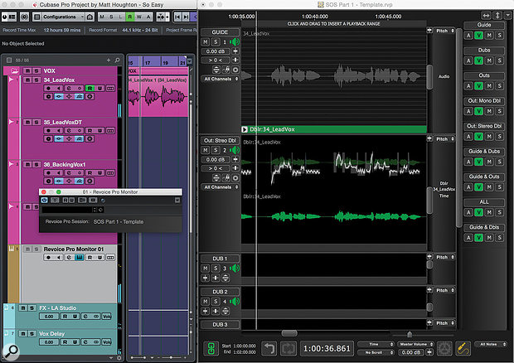Toggle the A button under Dubs
The height and width of the screenshot is (363, 514).
[468, 60]
